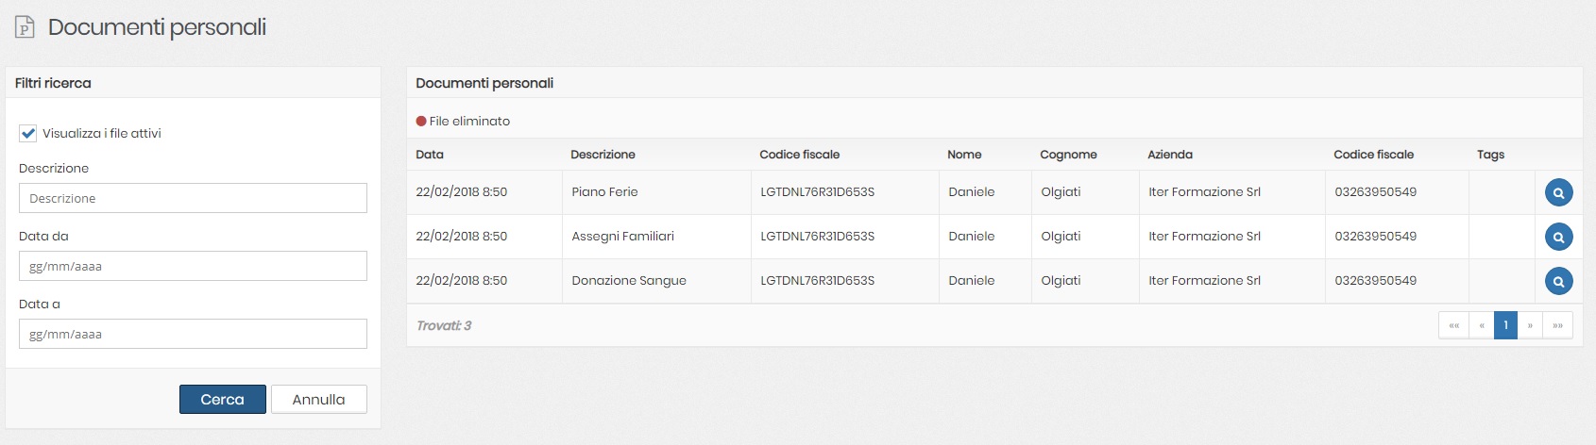
Task: Click the Data a date field
Action: tap(193, 334)
